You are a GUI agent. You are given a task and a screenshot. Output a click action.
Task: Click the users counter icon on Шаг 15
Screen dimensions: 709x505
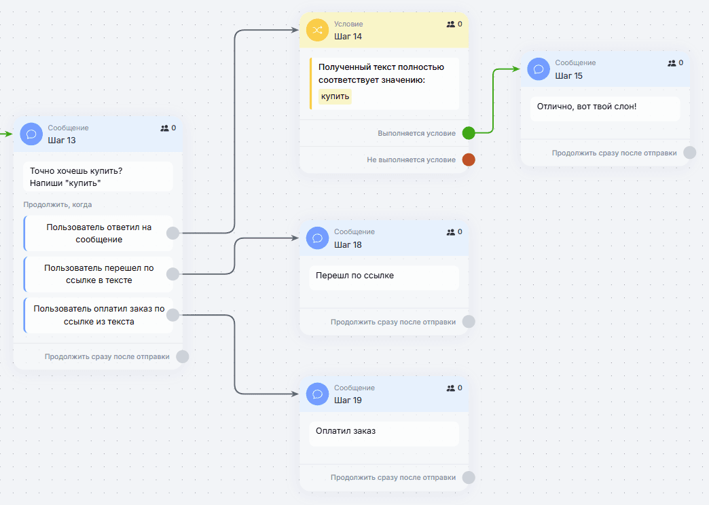(x=672, y=63)
